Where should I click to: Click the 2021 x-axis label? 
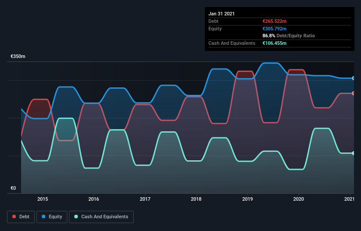[349, 199]
